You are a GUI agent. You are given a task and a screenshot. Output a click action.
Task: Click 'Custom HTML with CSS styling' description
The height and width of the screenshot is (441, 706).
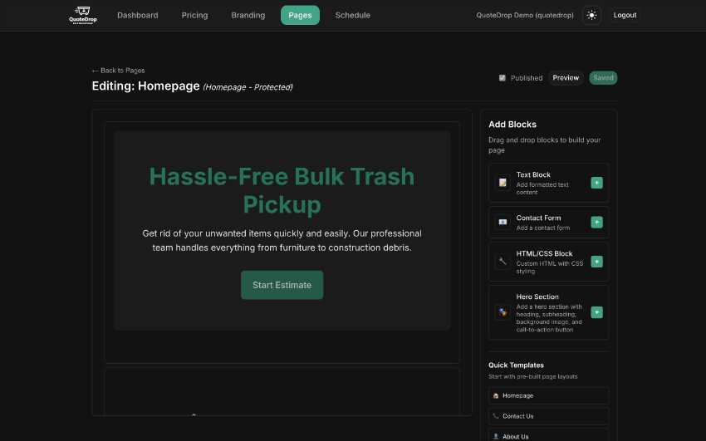[549, 267]
